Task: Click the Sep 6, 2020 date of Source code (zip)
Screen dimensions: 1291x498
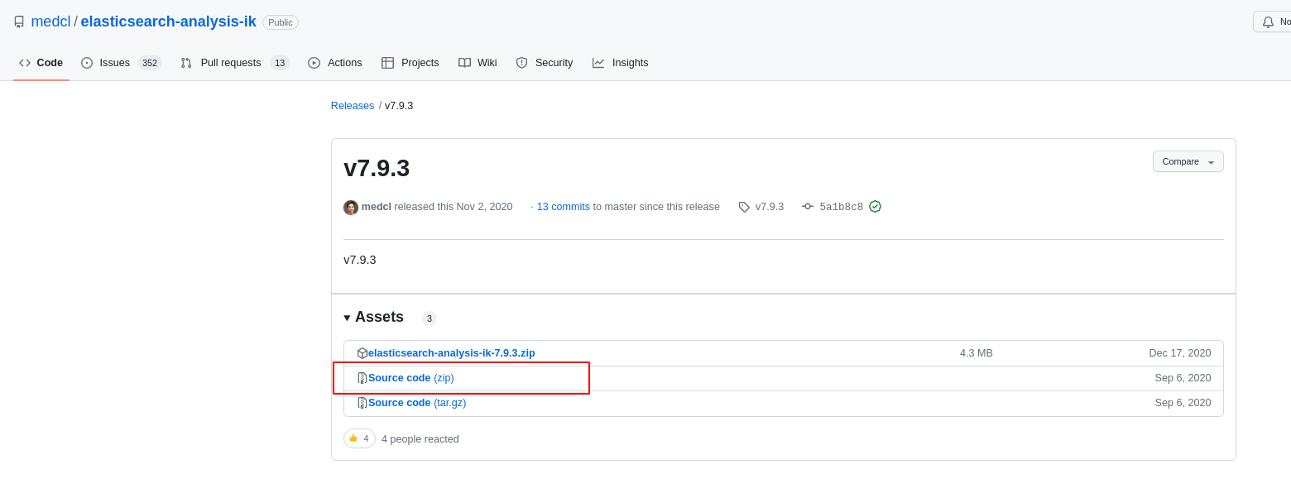Action: [x=1183, y=378]
